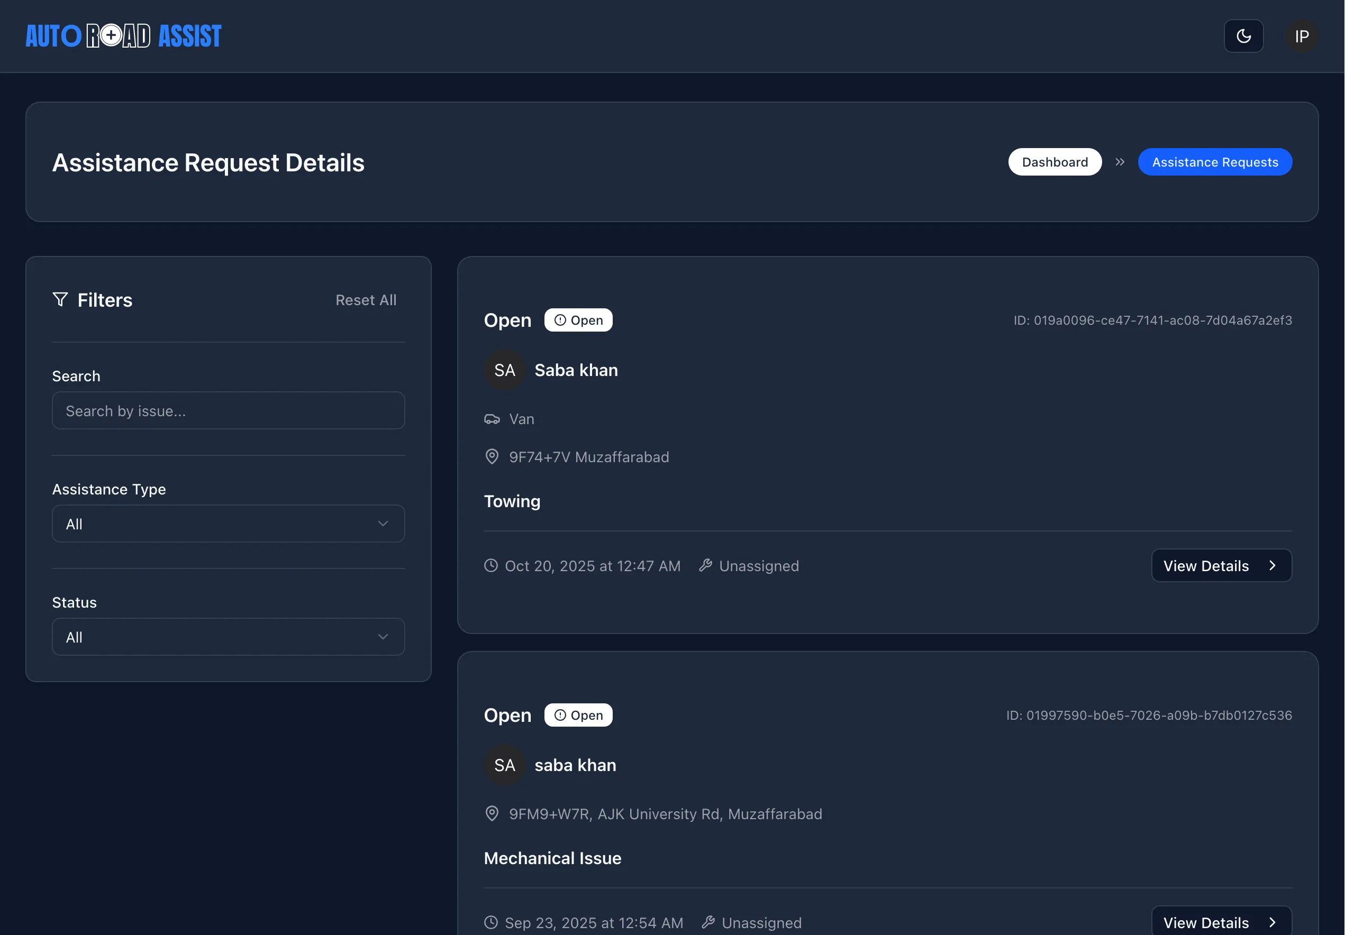Click wrench icon beside first Unassigned

point(705,565)
